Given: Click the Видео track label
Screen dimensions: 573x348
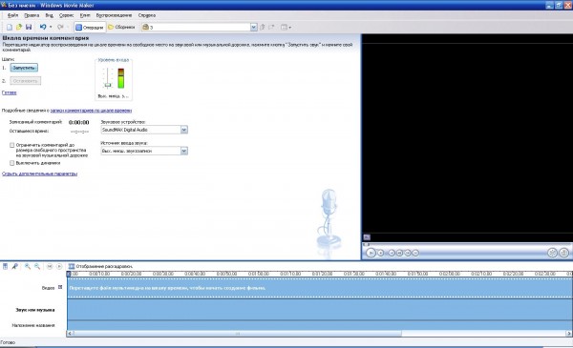Looking at the screenshot, I should coord(48,288).
